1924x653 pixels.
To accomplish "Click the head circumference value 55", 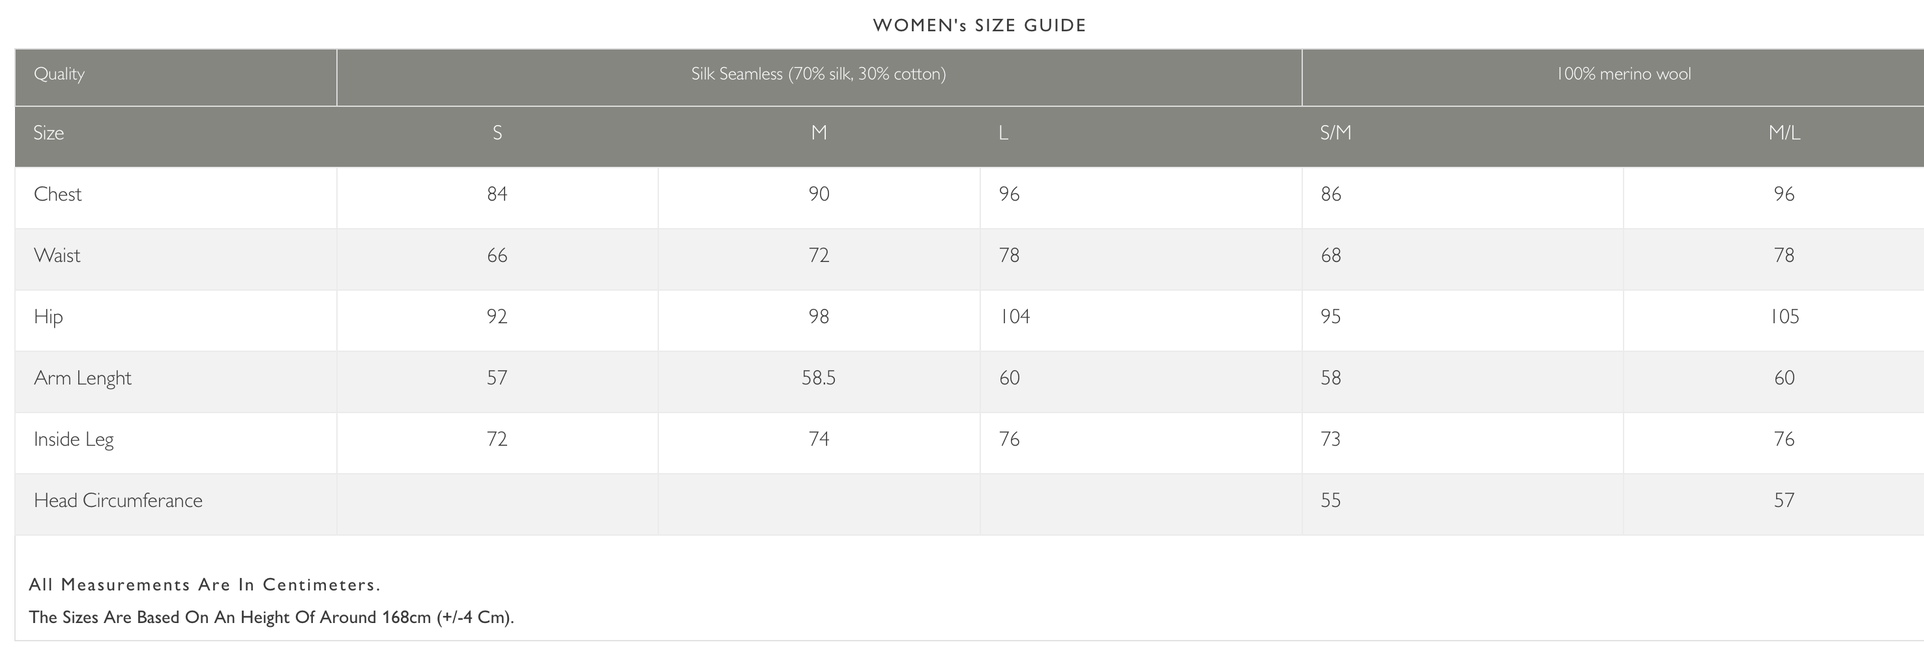I will point(1330,501).
